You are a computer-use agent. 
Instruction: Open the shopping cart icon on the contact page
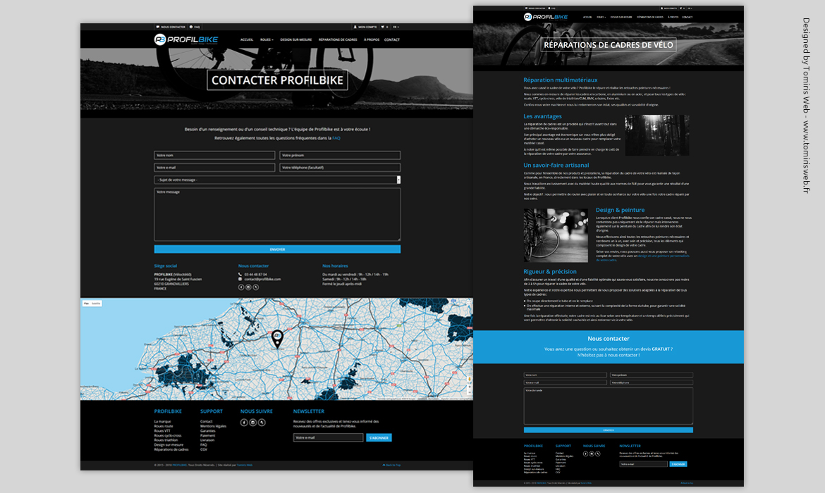coord(383,27)
